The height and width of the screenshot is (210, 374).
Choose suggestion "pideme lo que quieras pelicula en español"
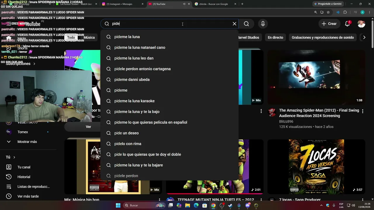169,122
